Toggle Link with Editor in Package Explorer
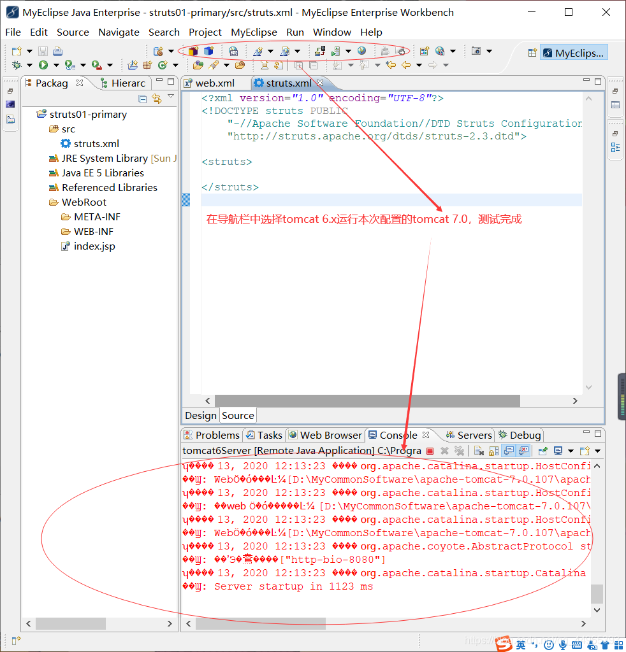Image resolution: width=626 pixels, height=652 pixels. (157, 99)
